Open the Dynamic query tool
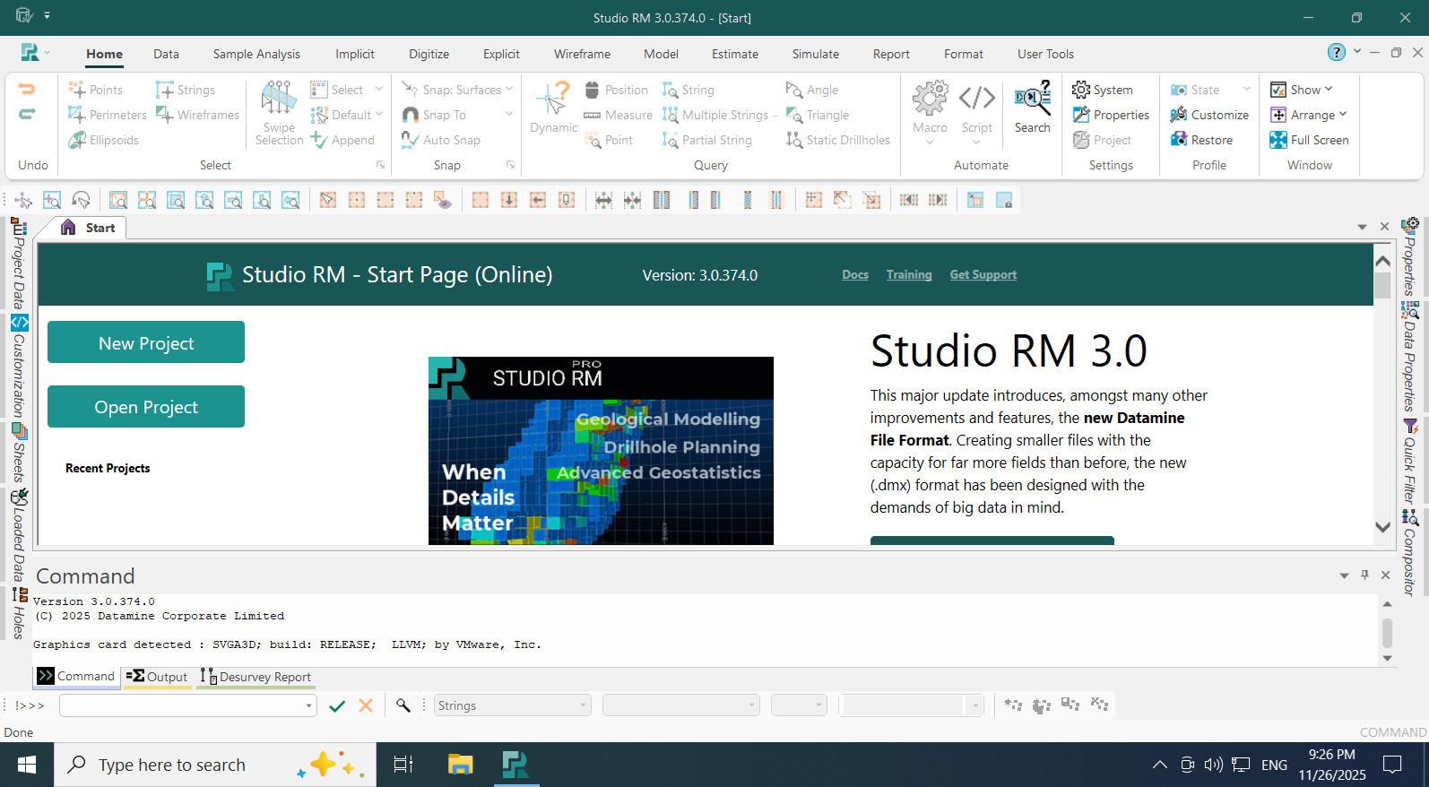Viewport: 1429px width, 787px height. (x=553, y=108)
